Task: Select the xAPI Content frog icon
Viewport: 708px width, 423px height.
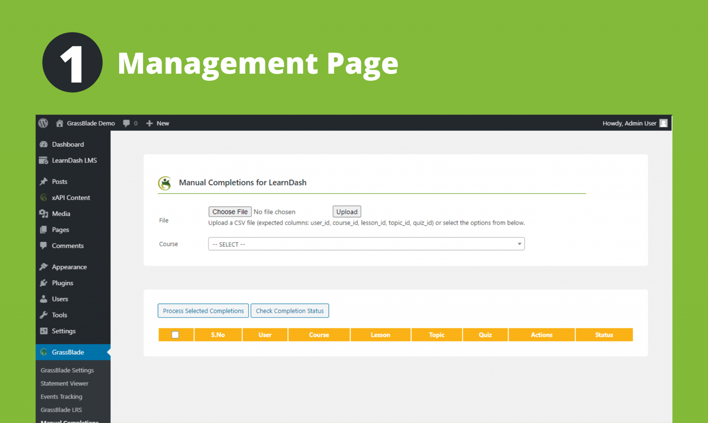Action: [44, 198]
